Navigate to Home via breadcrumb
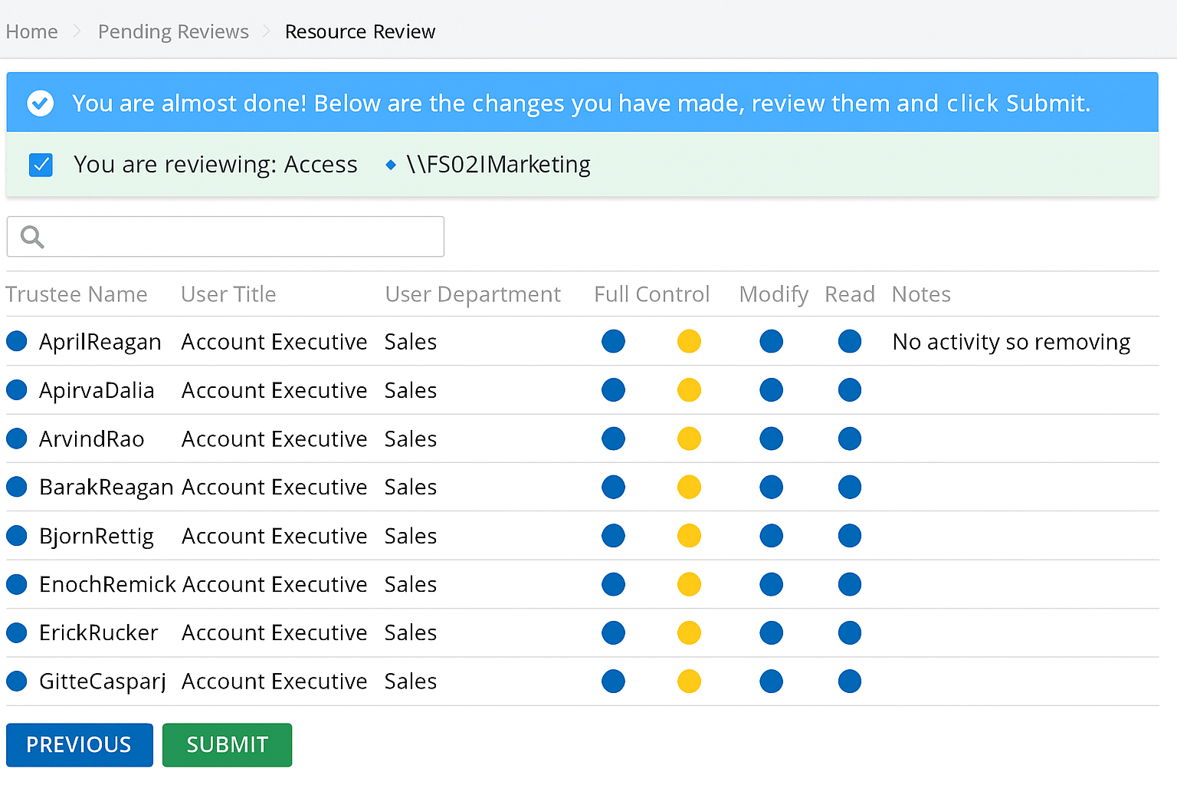 31,31
